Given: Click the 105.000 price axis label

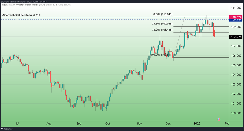Looking at the screenshot, I should (236, 65).
